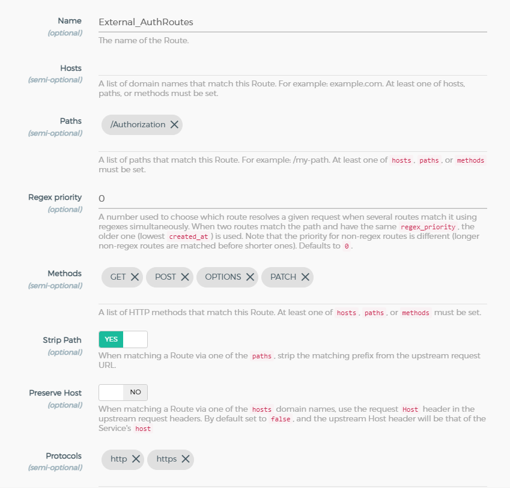This screenshot has height=488, width=510.
Task: Click the https protocol chip label
Action: 166,459
